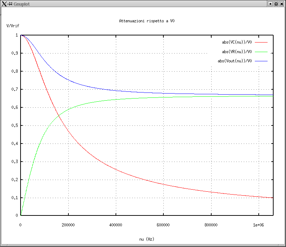Click the blue line sample in legend
The image size is (286, 247).
(261, 61)
